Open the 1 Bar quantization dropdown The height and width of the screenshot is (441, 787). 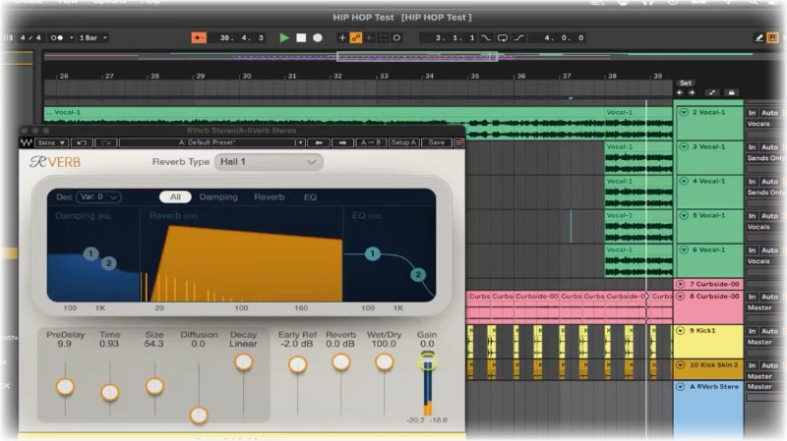pyautogui.click(x=93, y=37)
